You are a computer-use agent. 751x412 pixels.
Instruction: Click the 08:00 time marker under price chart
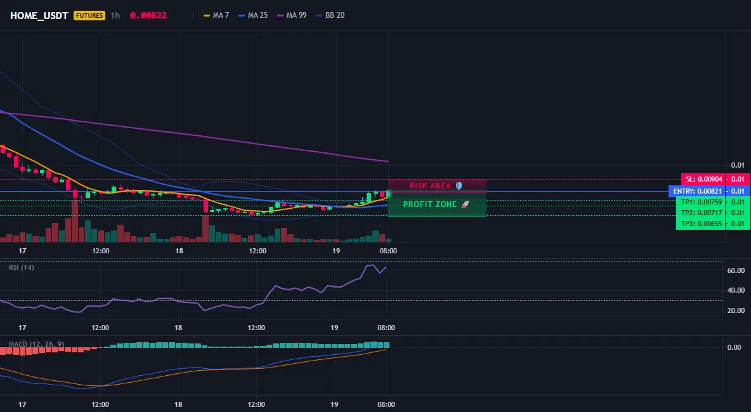(x=388, y=251)
